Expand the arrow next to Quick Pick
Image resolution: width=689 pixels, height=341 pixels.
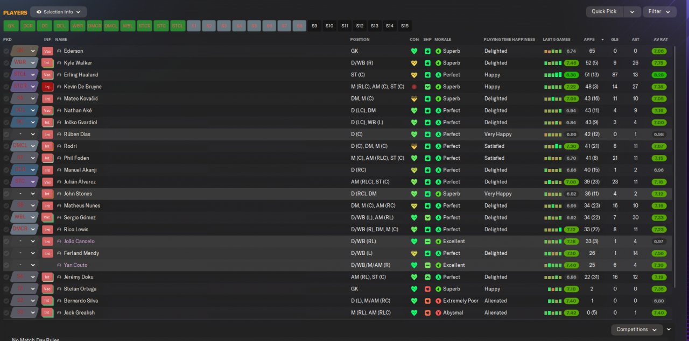click(x=632, y=11)
